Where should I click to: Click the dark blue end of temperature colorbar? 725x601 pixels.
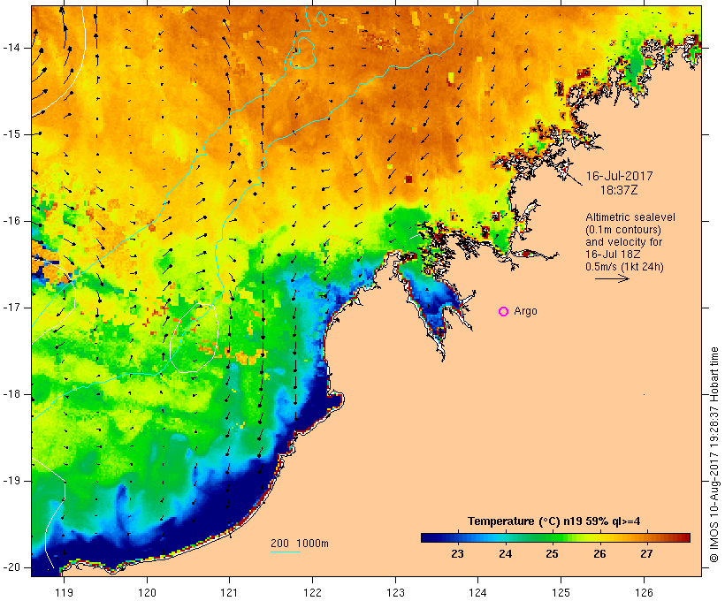click(426, 537)
